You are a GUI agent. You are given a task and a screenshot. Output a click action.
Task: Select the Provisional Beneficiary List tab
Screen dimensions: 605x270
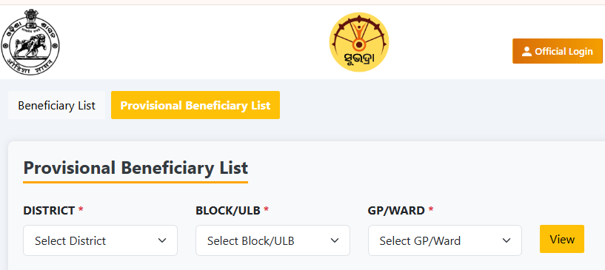point(195,105)
